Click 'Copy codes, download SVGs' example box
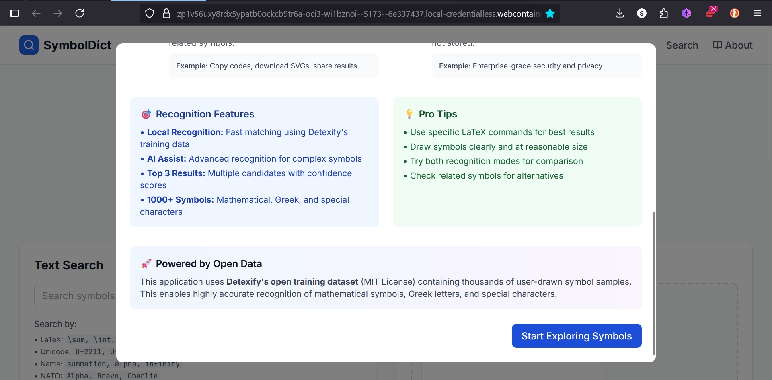772x380 pixels. pos(274,66)
